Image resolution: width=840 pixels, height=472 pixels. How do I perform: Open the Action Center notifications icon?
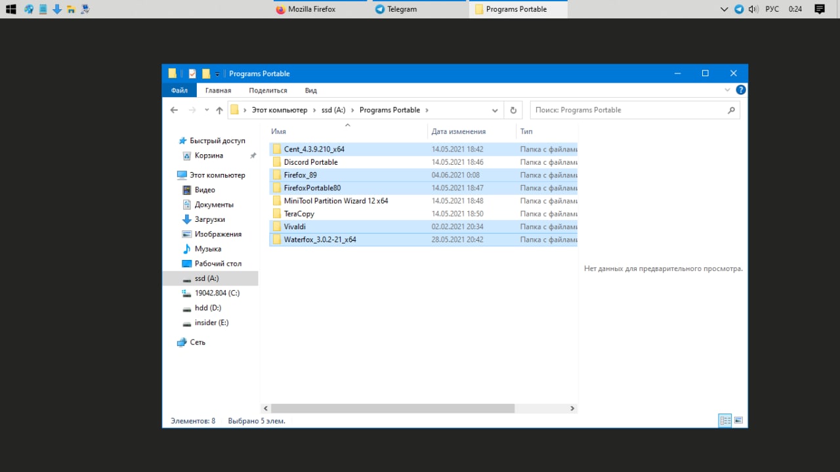point(819,9)
